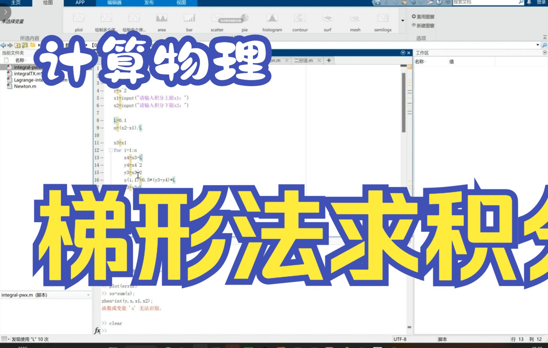Open the Help question mark icon
Image resolution: width=548 pixels, height=348 pixels.
point(439,2)
